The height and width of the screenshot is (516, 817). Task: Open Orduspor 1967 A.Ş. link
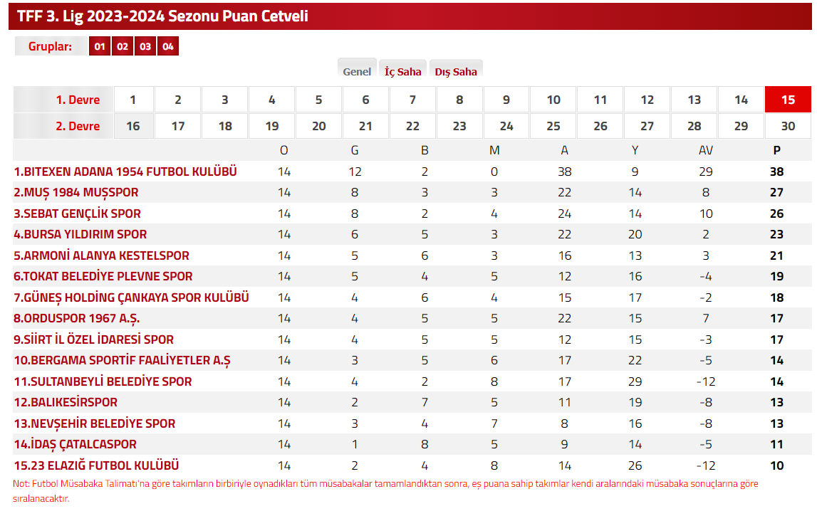coord(77,318)
